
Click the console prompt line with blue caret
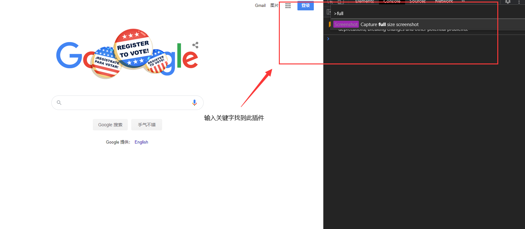(x=424, y=39)
